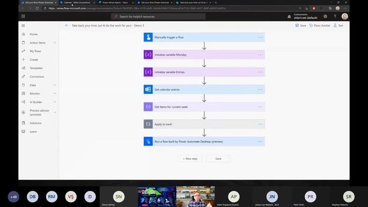Select participant JN avatar

coord(272,197)
